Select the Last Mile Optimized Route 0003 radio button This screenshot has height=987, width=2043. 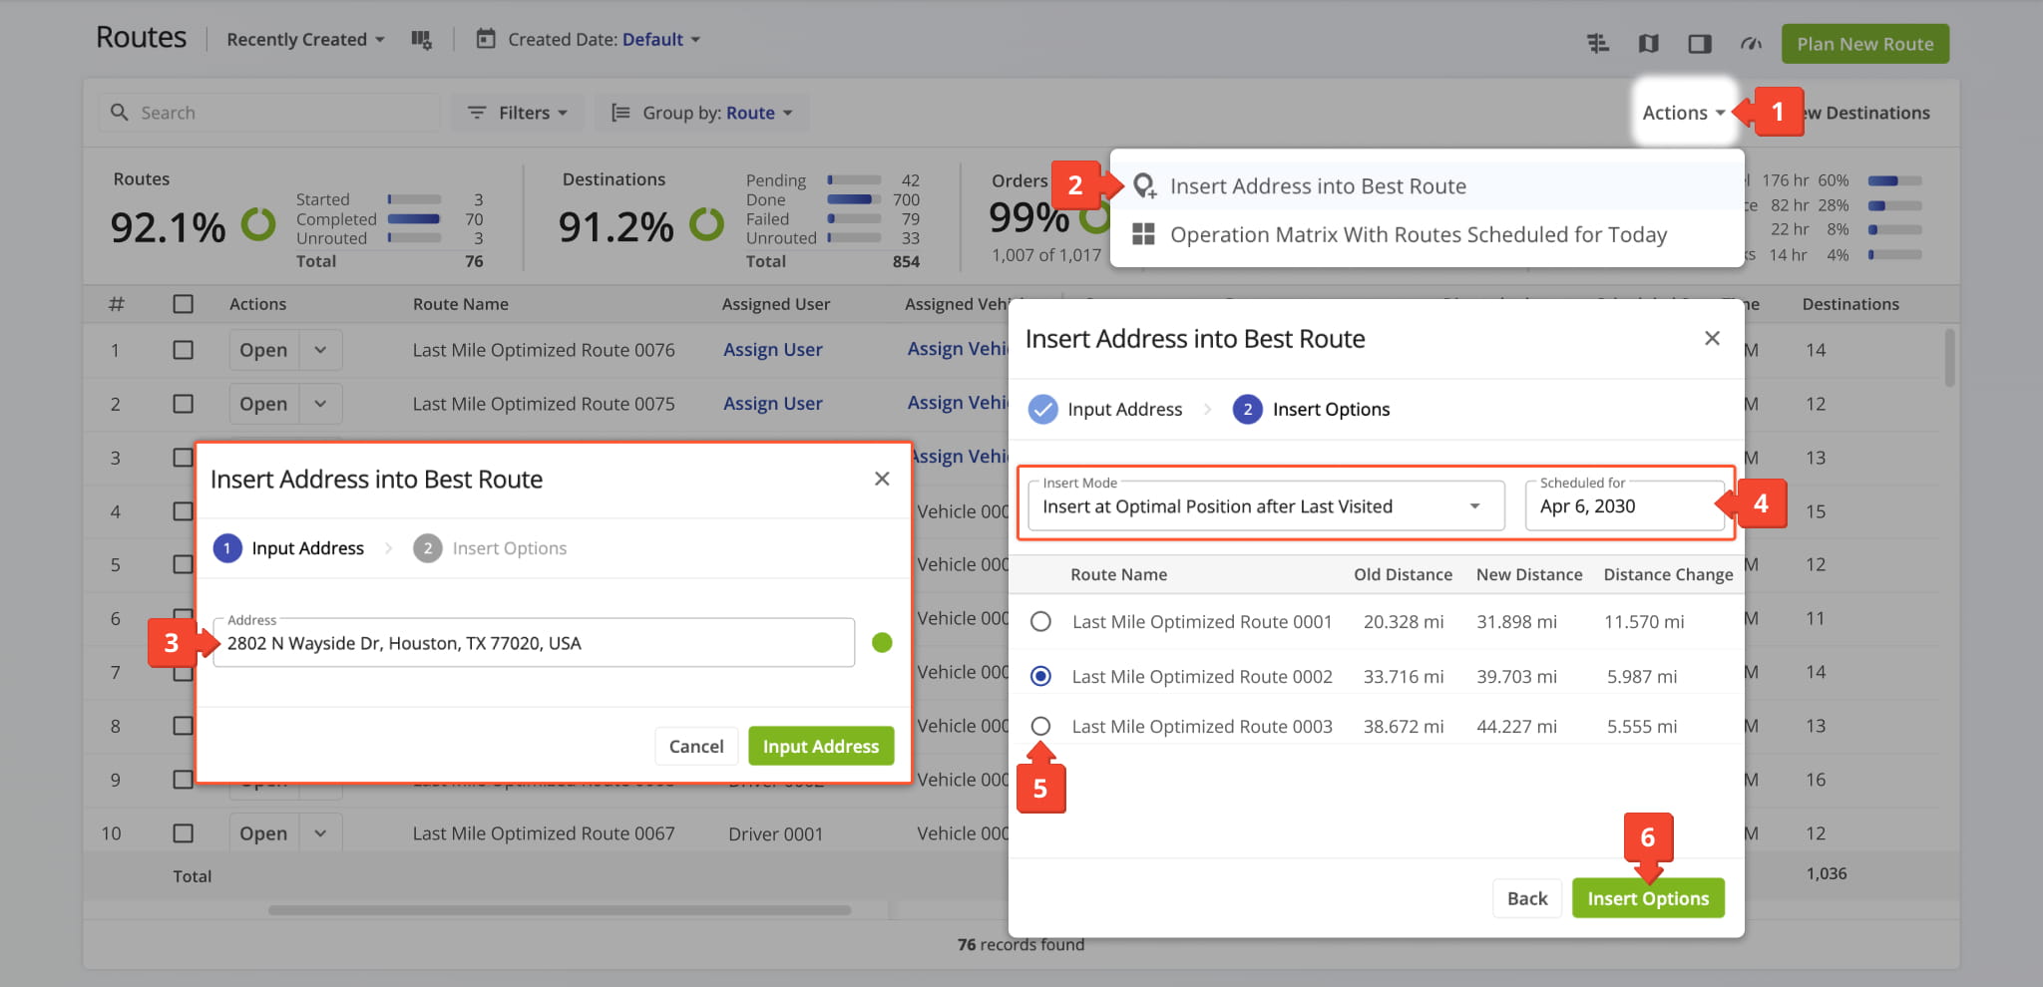click(x=1040, y=726)
